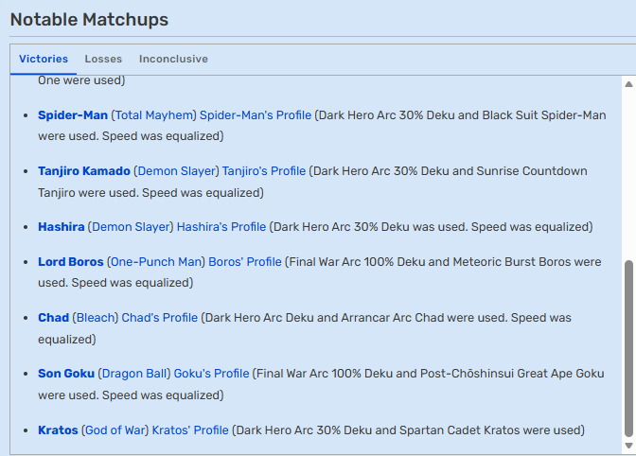
Task: Open Hashira's Profile link
Action: (221, 227)
